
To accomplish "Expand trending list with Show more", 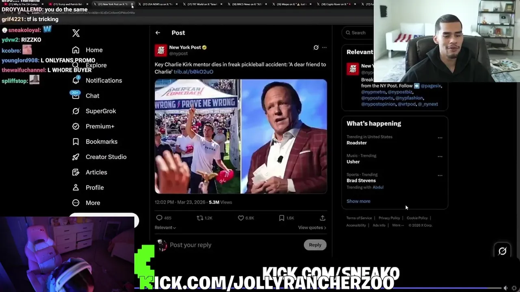I will pyautogui.click(x=358, y=201).
